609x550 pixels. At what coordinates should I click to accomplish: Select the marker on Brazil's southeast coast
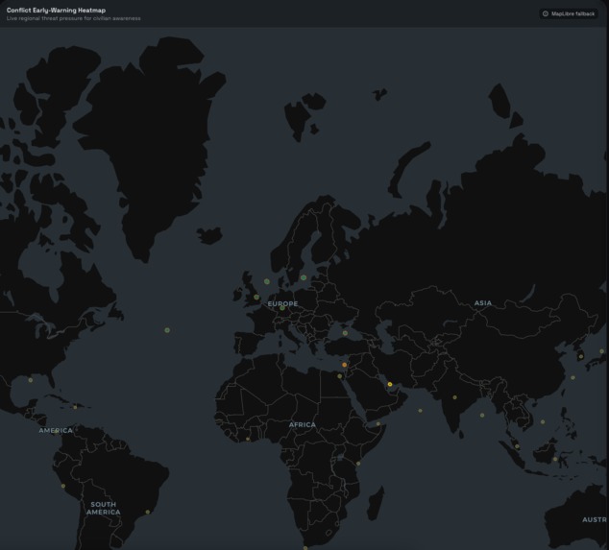click(x=148, y=512)
